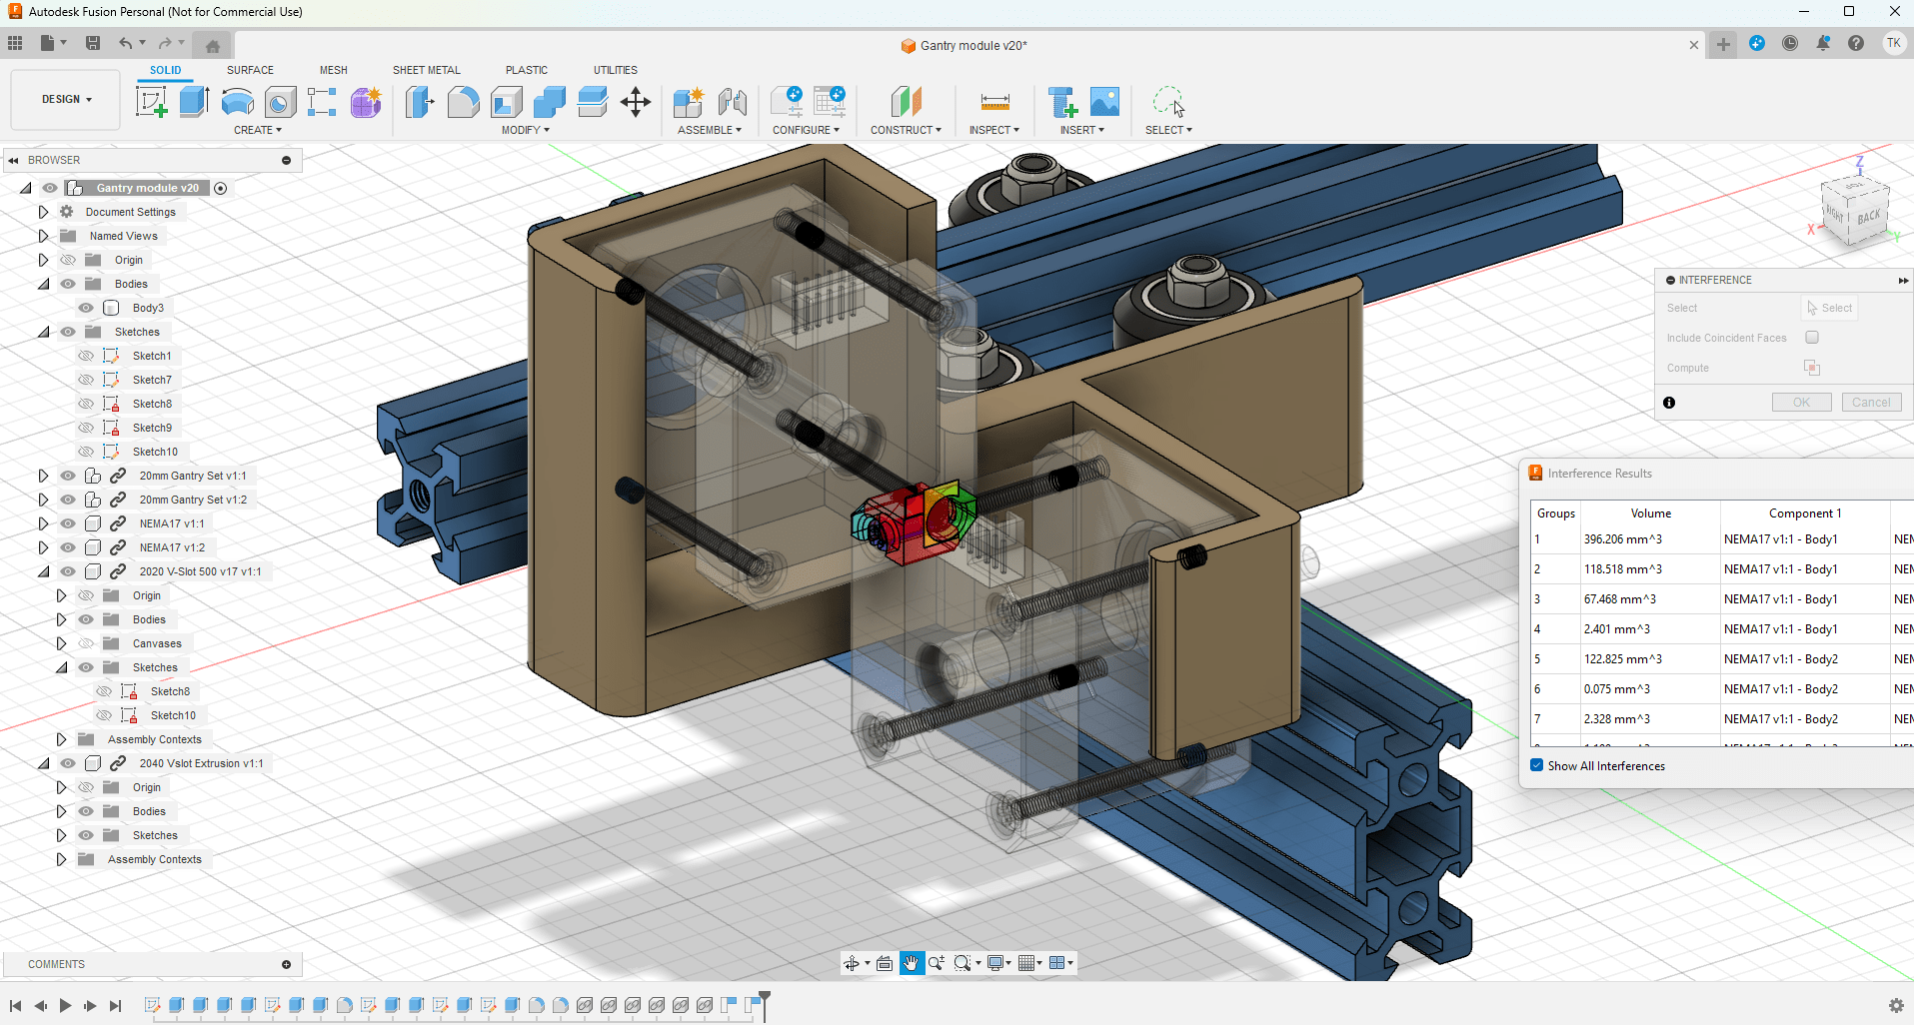Open timeline settings gear icon
The width and height of the screenshot is (1914, 1025).
1896,1005
